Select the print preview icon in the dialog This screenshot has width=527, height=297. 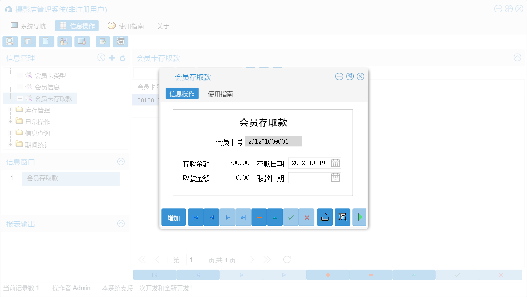(342, 217)
